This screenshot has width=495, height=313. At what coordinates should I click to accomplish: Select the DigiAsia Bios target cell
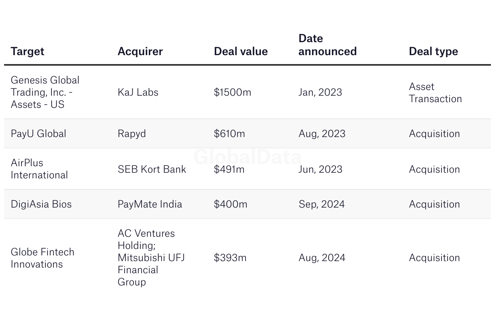click(x=41, y=204)
